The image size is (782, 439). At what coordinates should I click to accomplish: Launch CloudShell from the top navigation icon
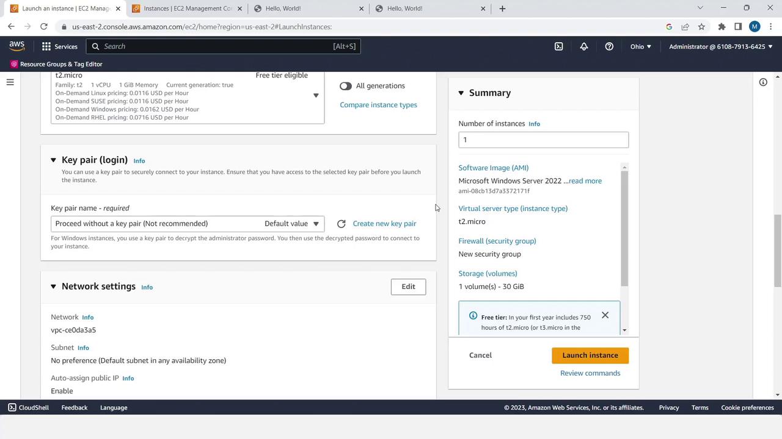pos(558,46)
